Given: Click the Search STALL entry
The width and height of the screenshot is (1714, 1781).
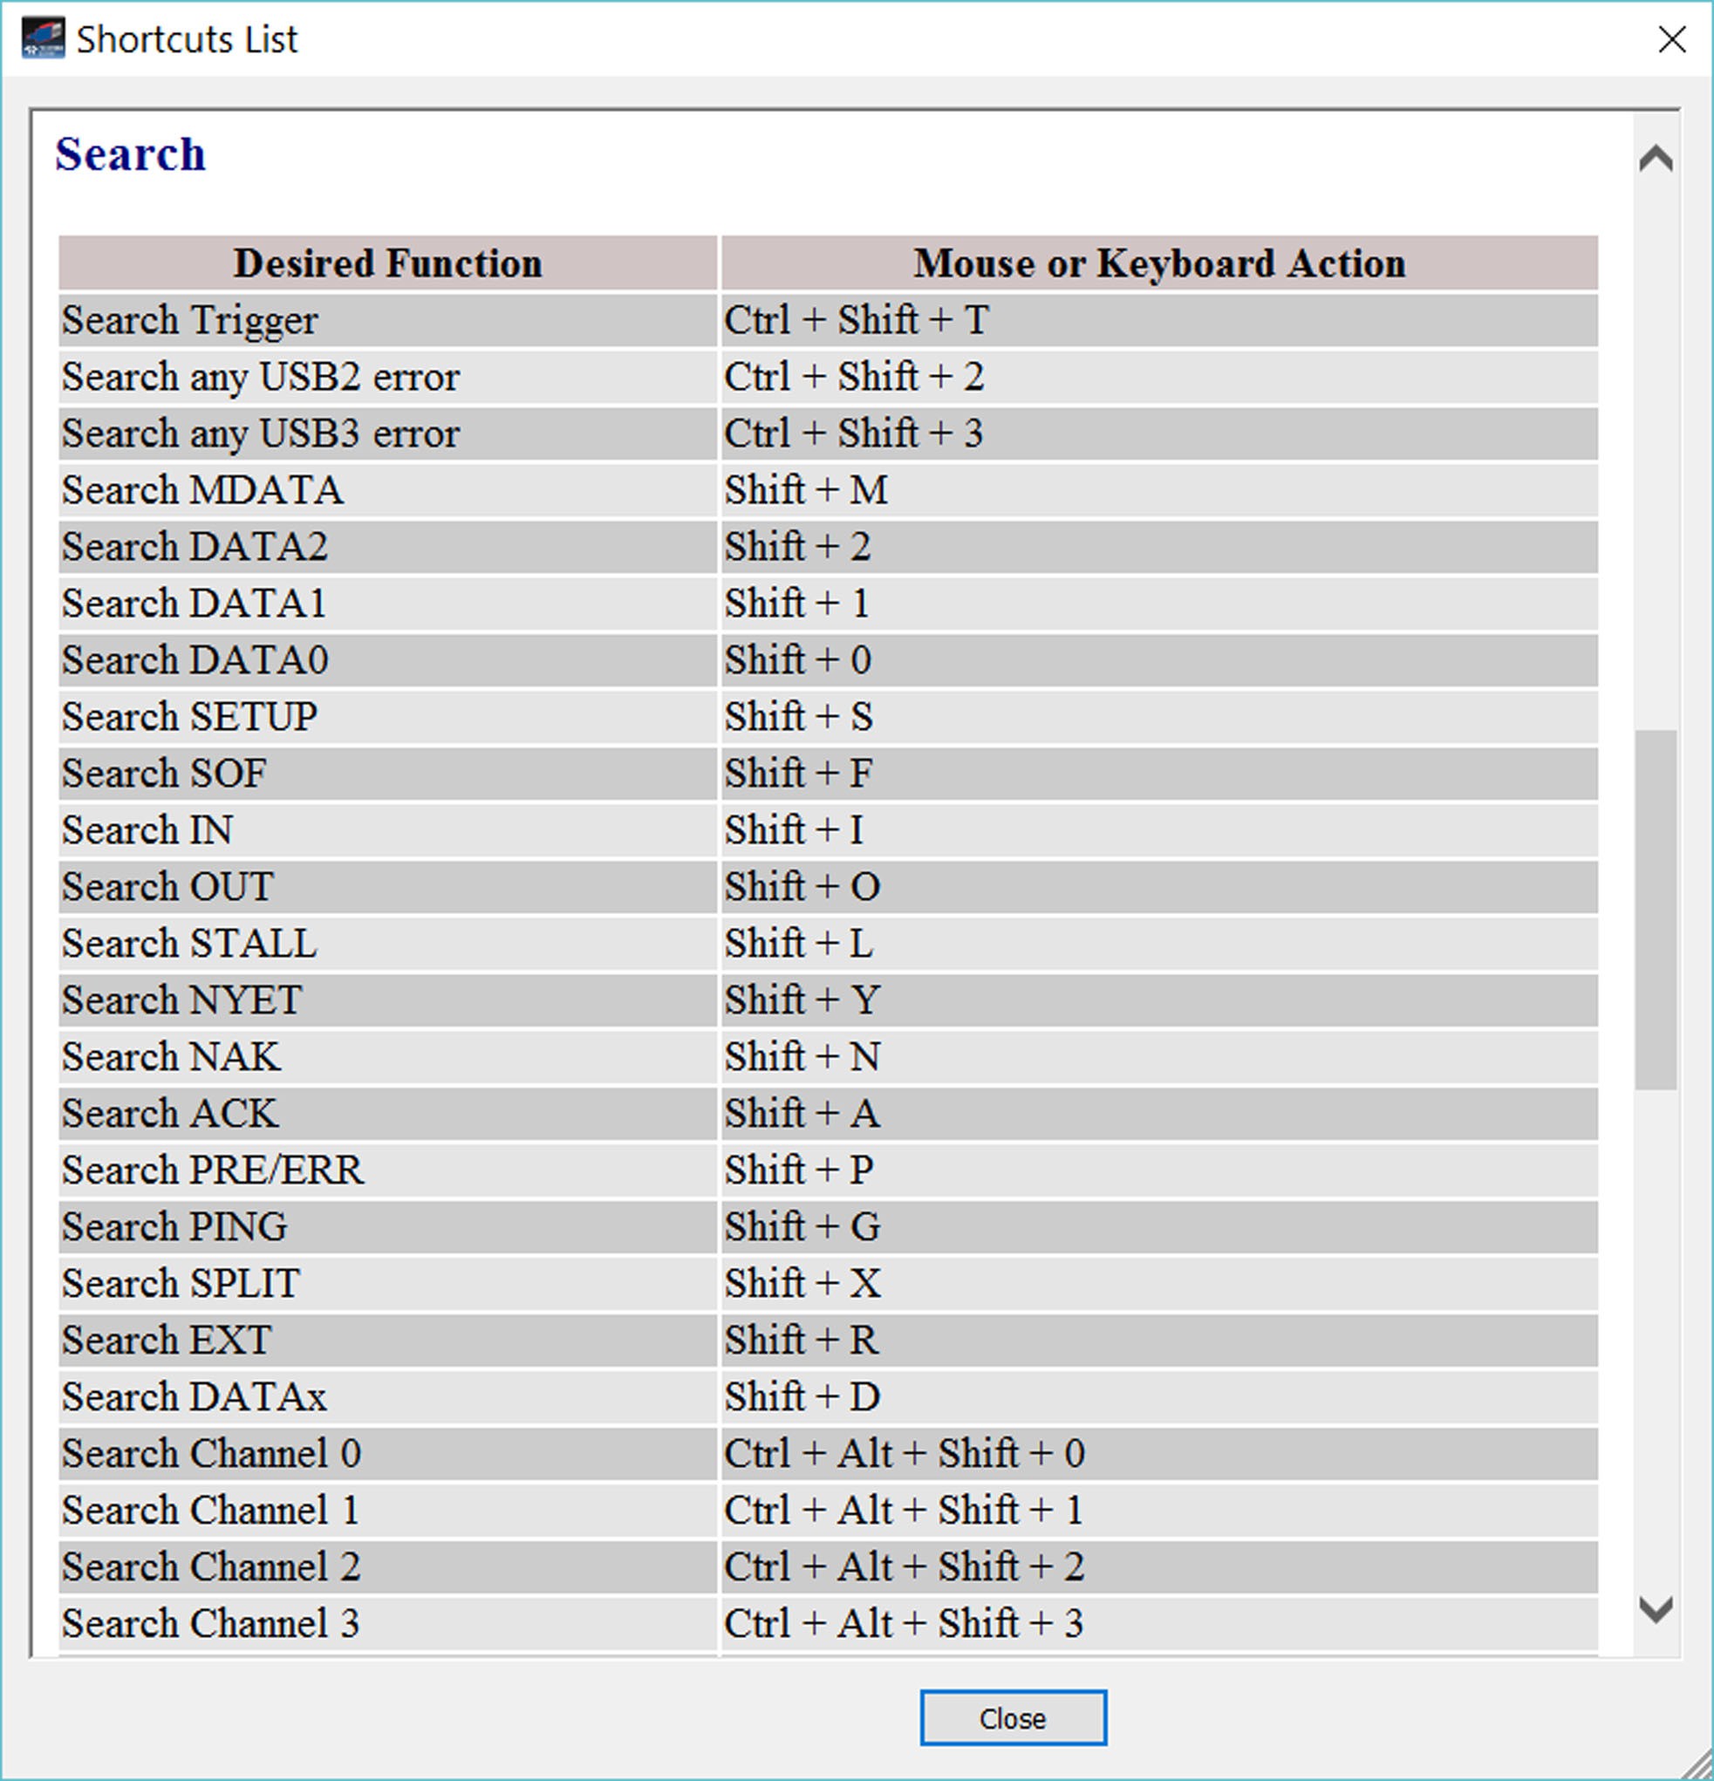Looking at the screenshot, I should 190,943.
